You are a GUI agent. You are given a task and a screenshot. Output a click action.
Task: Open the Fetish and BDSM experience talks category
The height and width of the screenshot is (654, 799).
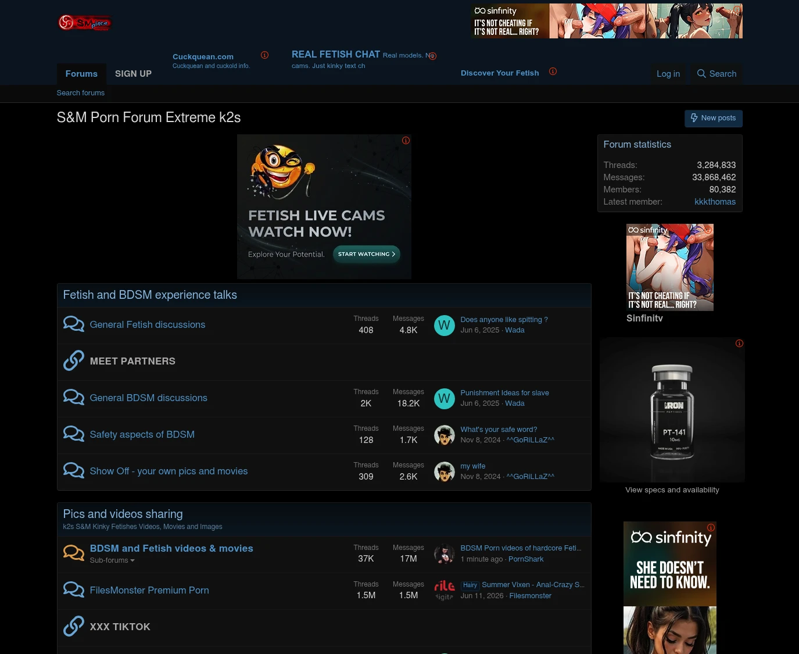150,295
